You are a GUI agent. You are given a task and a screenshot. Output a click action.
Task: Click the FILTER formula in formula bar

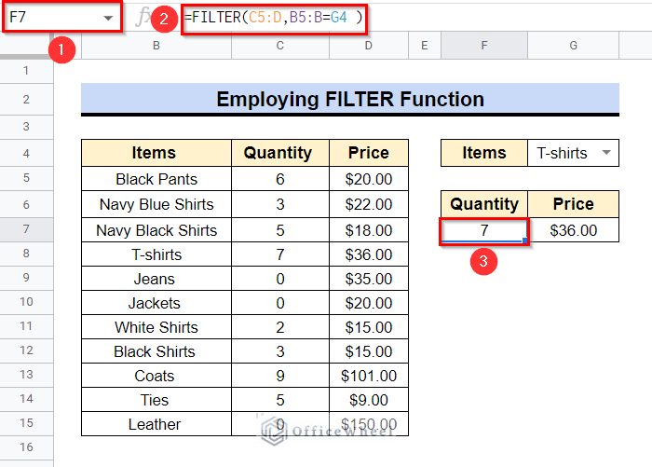pyautogui.click(x=272, y=18)
